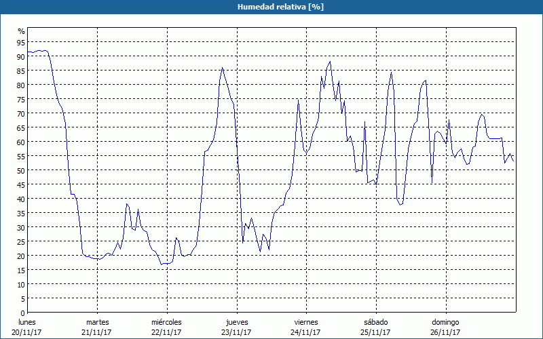Select the 15 value on the y-axis
Viewport: 543px width, 339px height.
[x=21, y=270]
